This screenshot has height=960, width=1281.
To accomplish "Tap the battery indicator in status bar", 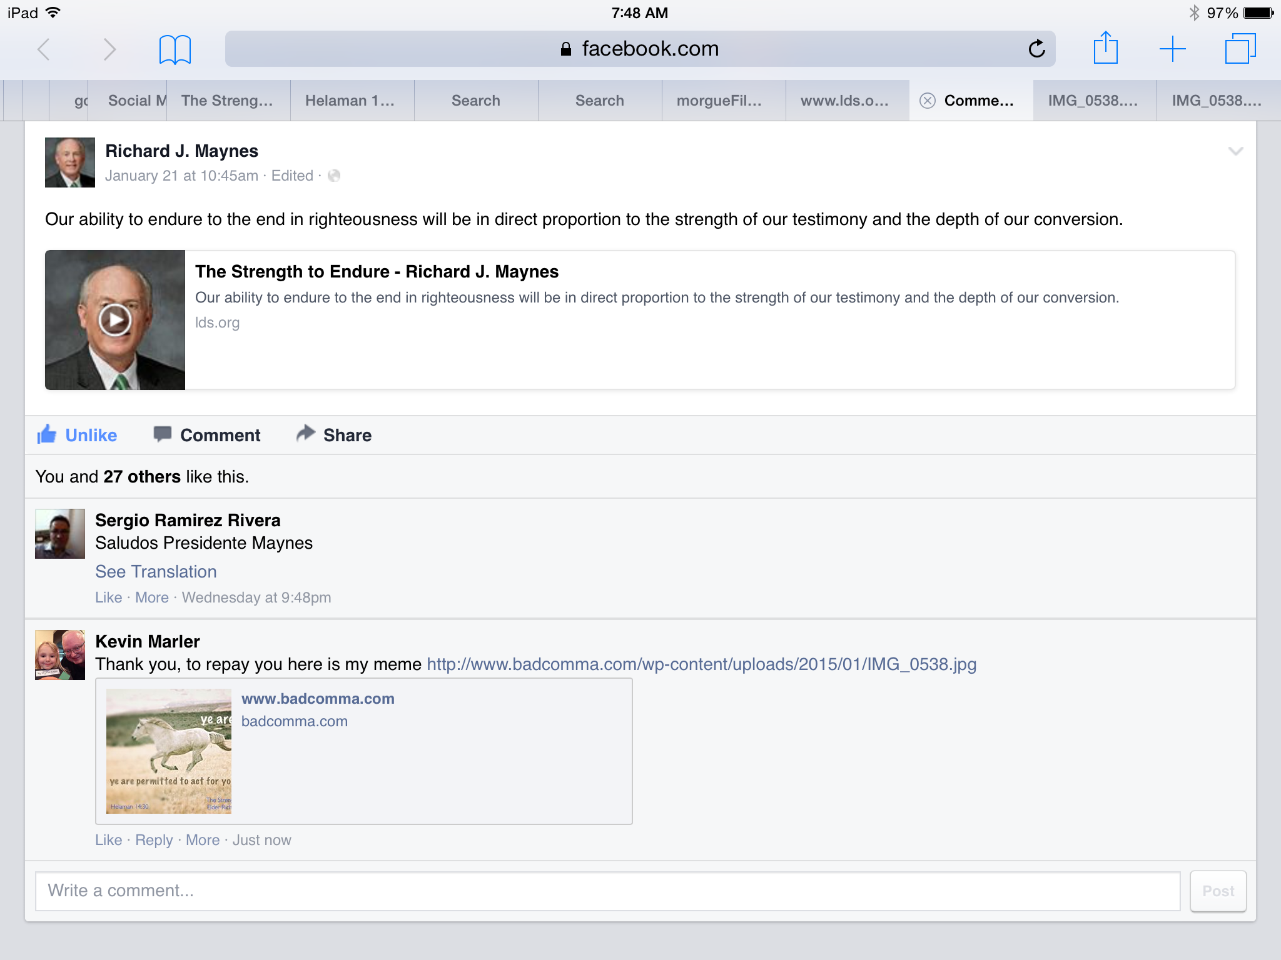I will 1258,13.
